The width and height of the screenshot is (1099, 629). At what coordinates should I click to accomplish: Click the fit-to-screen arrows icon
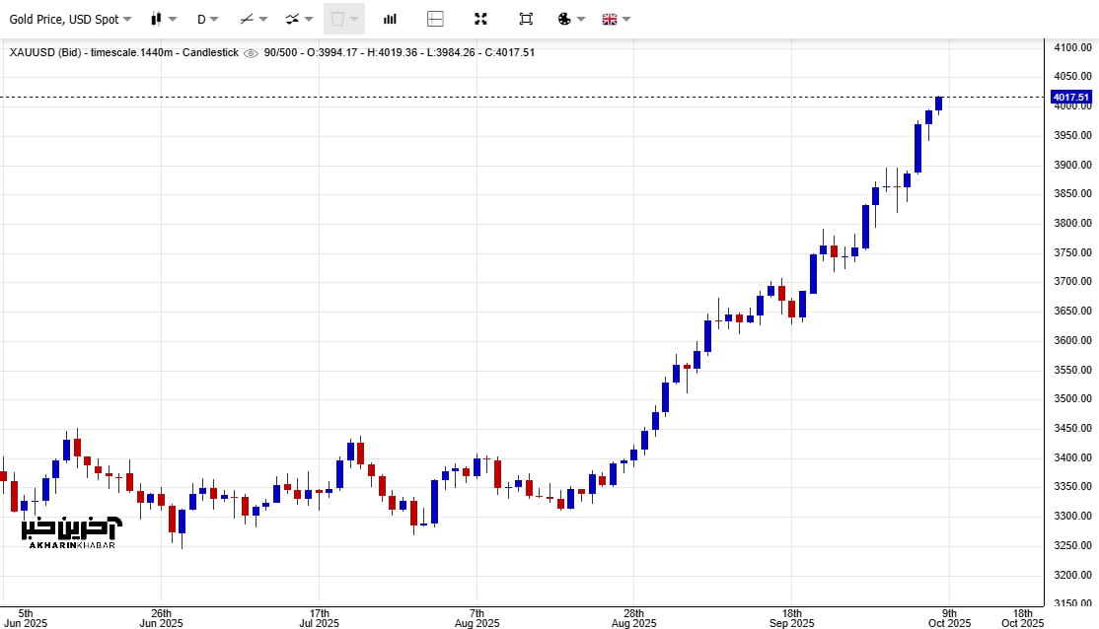480,19
